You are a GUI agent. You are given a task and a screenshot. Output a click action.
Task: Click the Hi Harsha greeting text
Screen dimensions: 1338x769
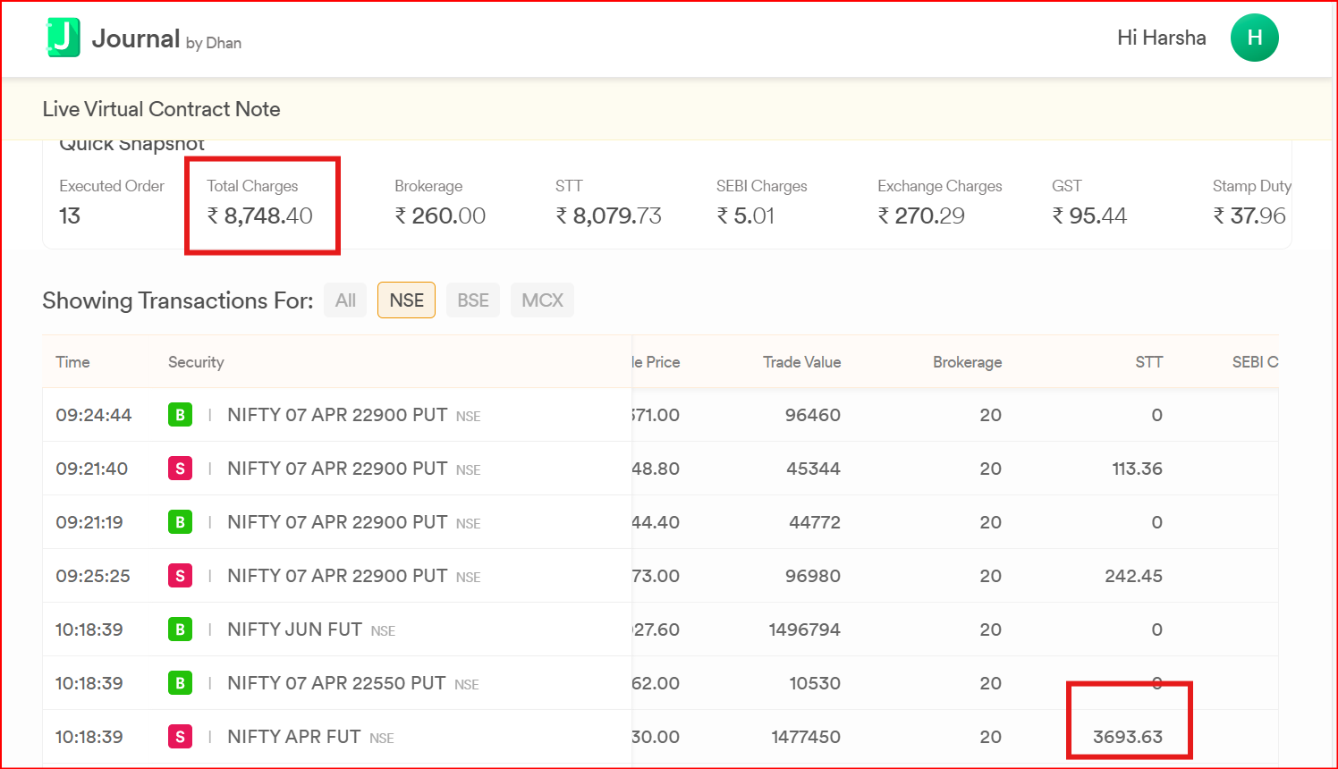point(1161,38)
